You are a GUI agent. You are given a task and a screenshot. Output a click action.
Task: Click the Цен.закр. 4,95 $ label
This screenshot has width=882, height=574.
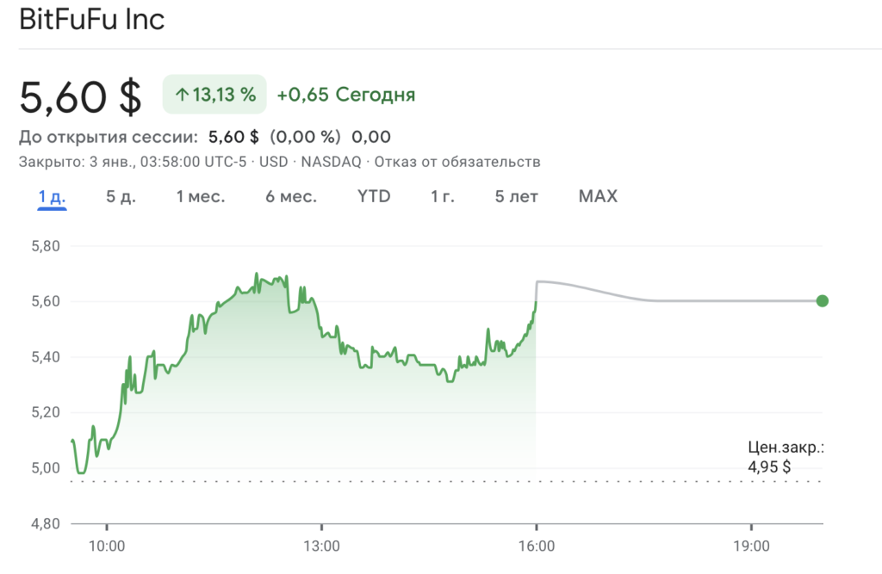(786, 457)
